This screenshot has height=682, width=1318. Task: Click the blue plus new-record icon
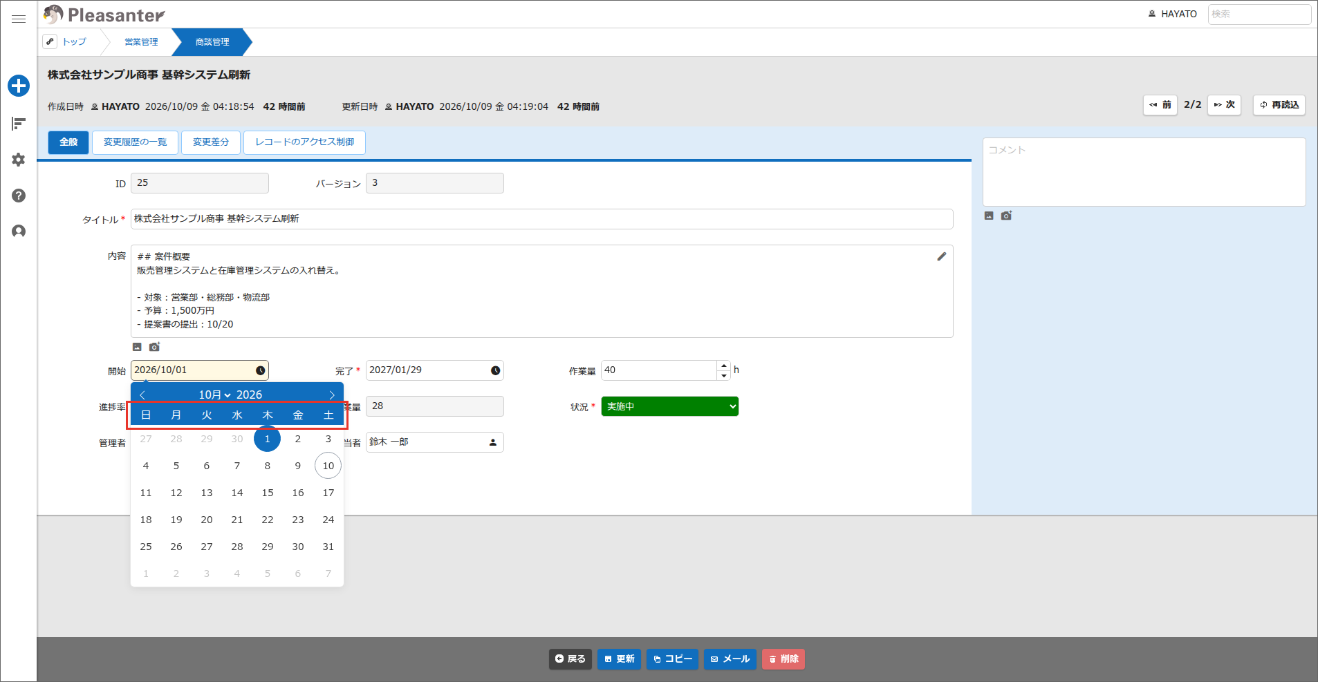[x=19, y=86]
